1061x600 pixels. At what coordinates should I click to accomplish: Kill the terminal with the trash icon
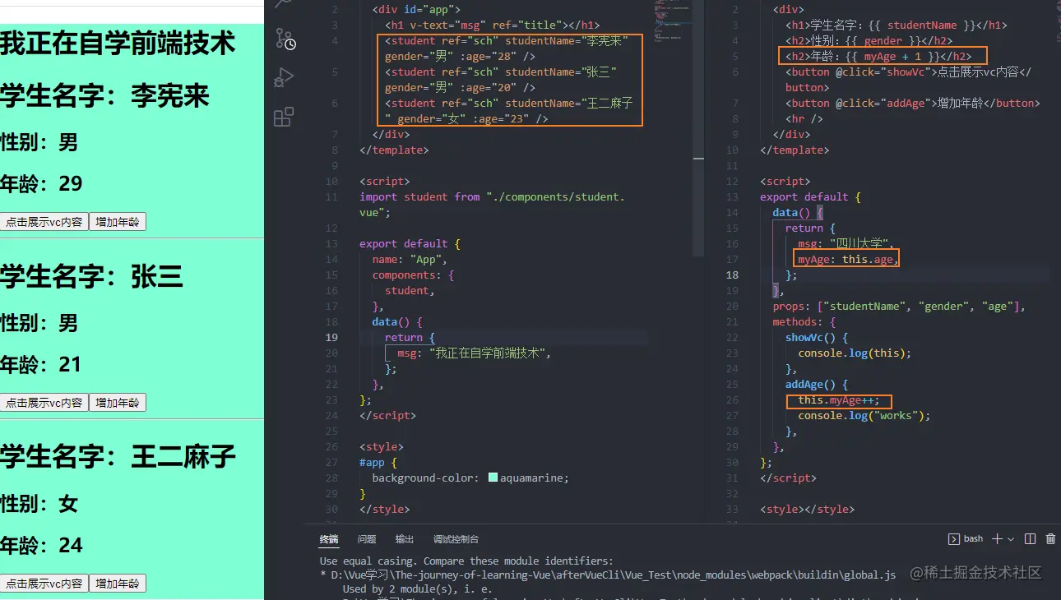1050,539
